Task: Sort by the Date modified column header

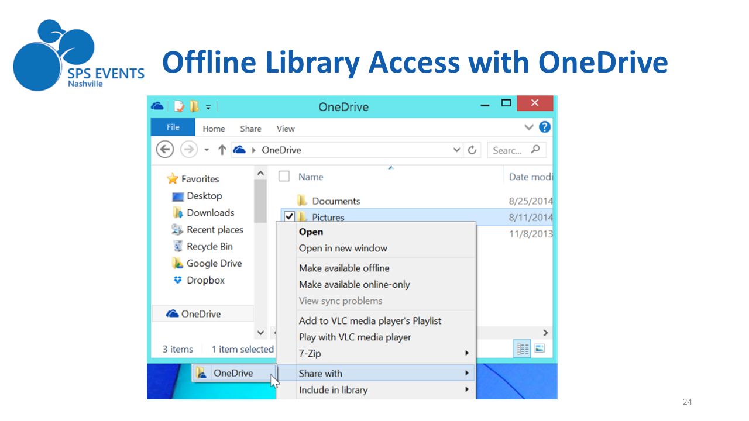Action: (531, 177)
